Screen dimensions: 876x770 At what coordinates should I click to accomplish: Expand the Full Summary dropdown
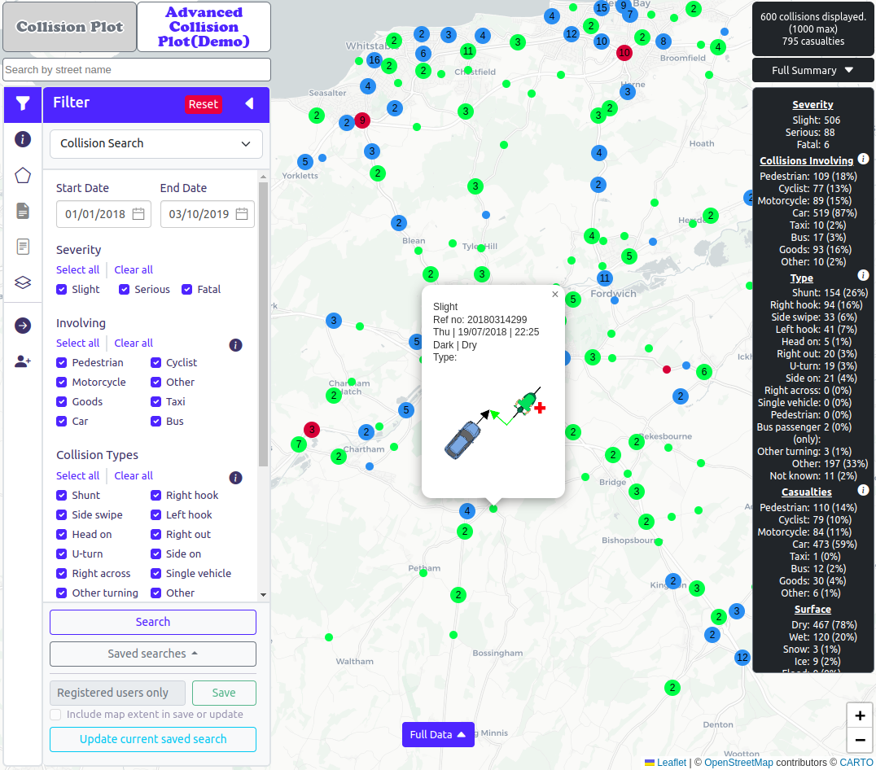tap(812, 70)
